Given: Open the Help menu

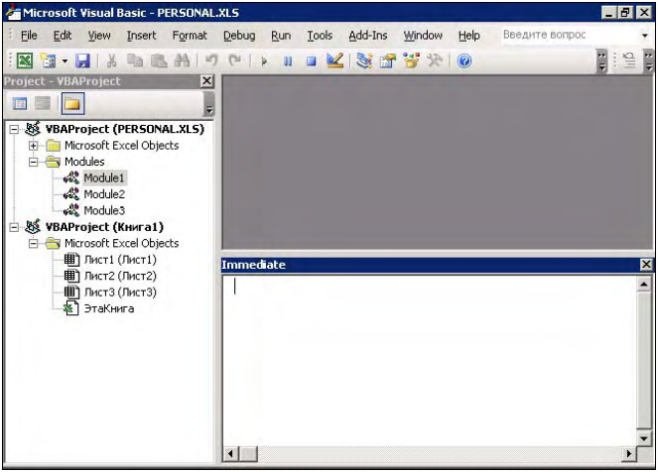Looking at the screenshot, I should 469,36.
